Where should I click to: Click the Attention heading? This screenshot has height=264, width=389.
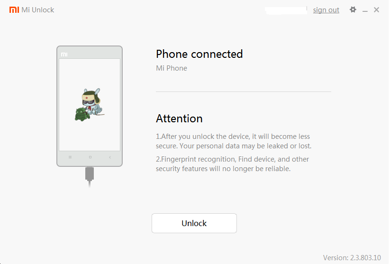[179, 118]
